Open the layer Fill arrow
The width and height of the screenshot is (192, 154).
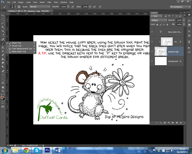(x=184, y=24)
